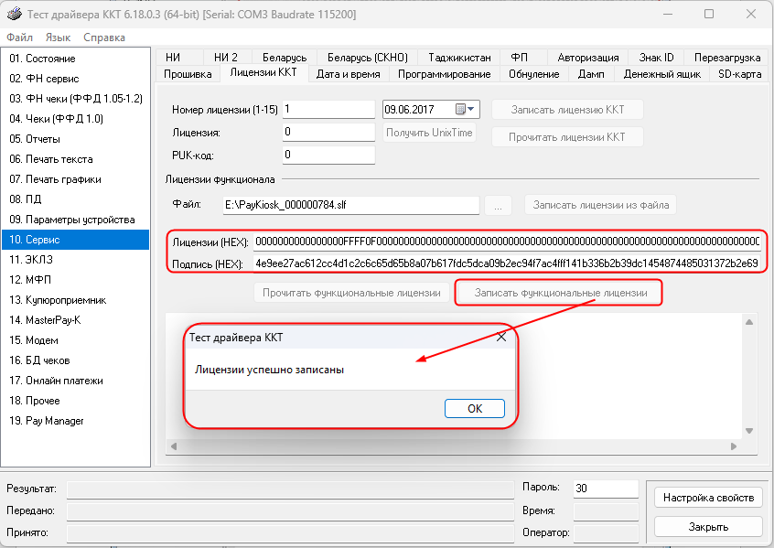Open the Файл menu
Image resolution: width=774 pixels, height=548 pixels.
[19, 38]
